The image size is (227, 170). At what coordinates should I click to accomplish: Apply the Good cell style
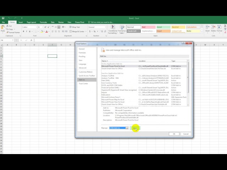163,27
